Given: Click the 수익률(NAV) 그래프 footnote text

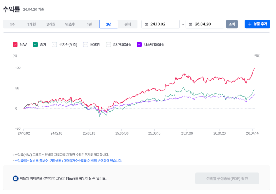Looking at the screenshot, I should point(62,155).
